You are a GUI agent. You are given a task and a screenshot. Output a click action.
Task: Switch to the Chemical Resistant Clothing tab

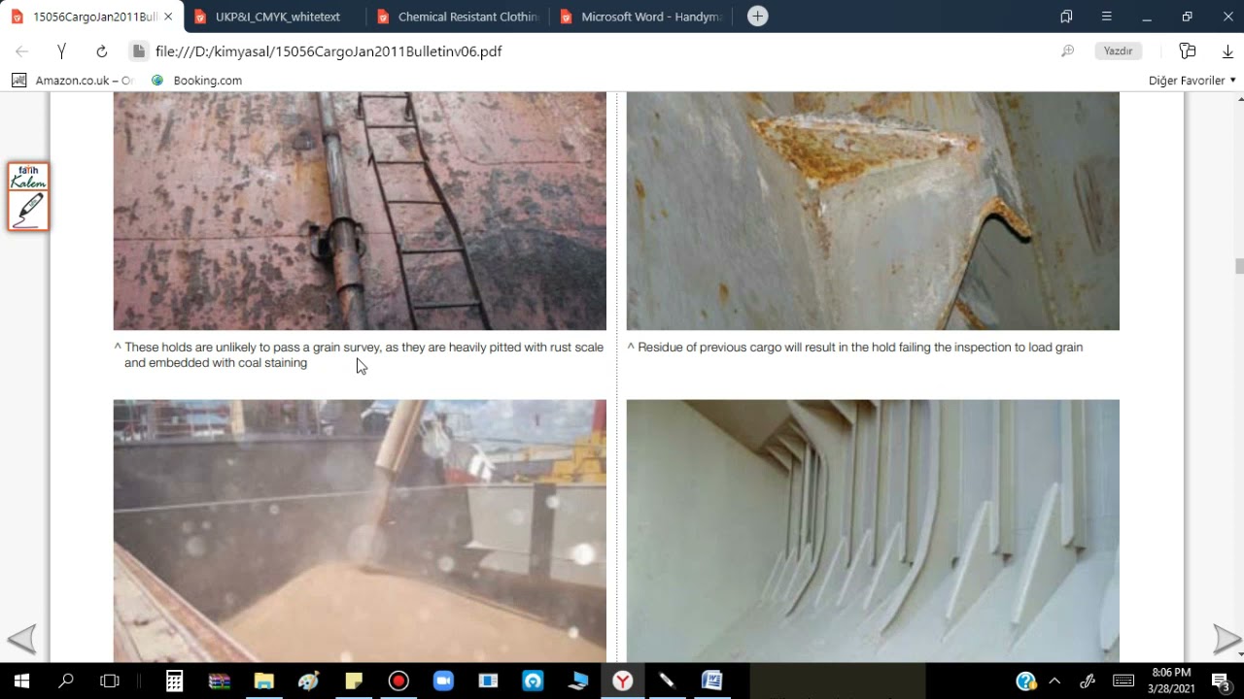pos(457,17)
